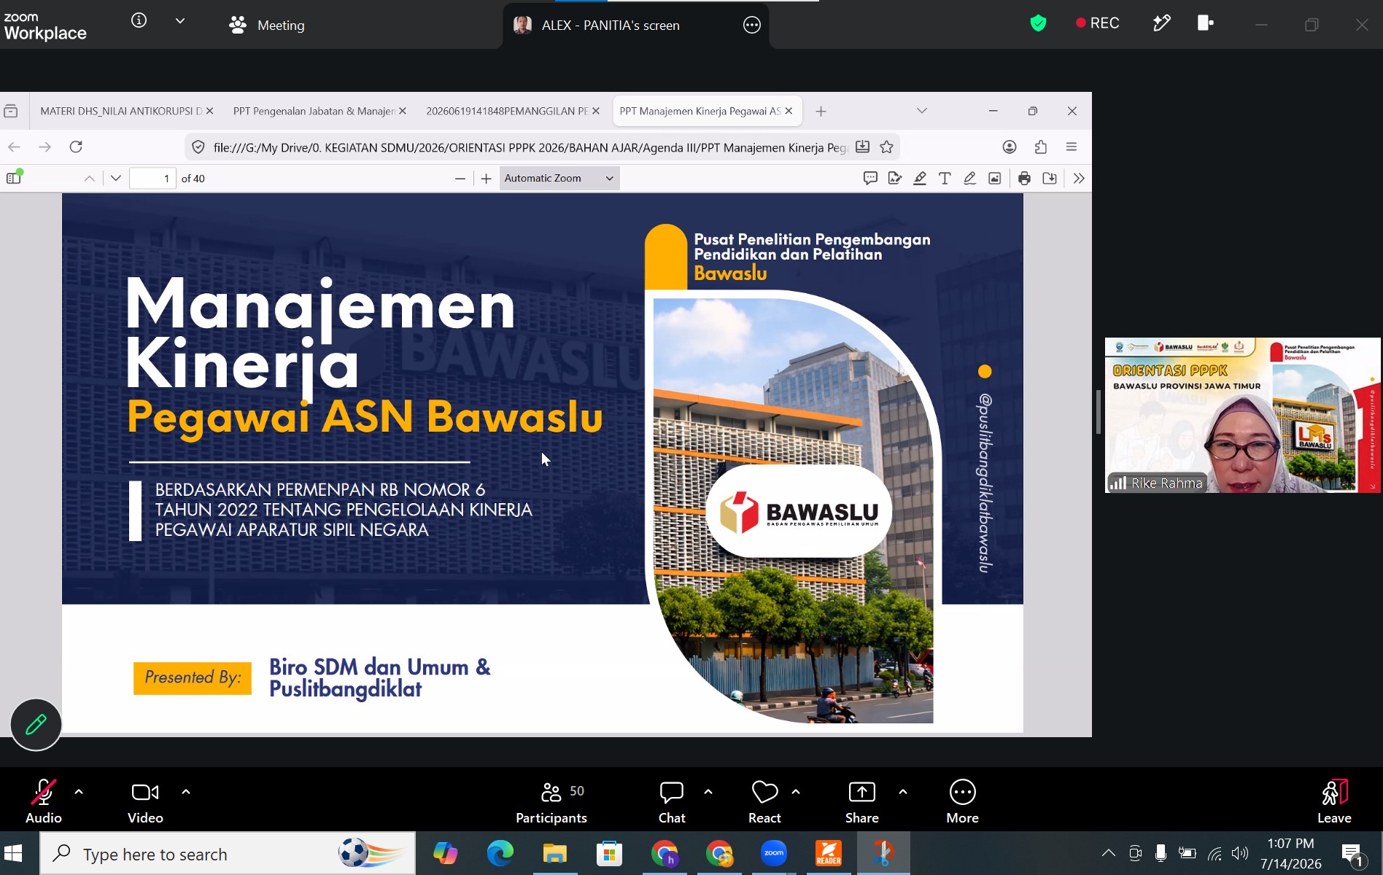Print the PDF document
The height and width of the screenshot is (875, 1383).
(x=1024, y=178)
